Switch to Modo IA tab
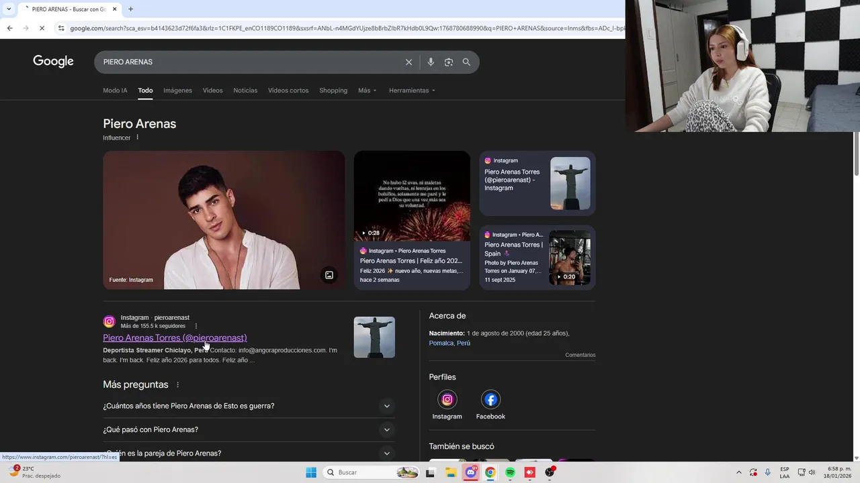 pos(115,91)
